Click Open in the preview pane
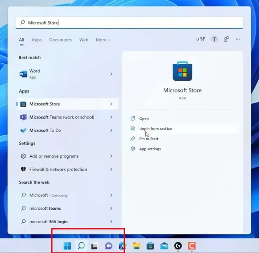 (x=144, y=119)
